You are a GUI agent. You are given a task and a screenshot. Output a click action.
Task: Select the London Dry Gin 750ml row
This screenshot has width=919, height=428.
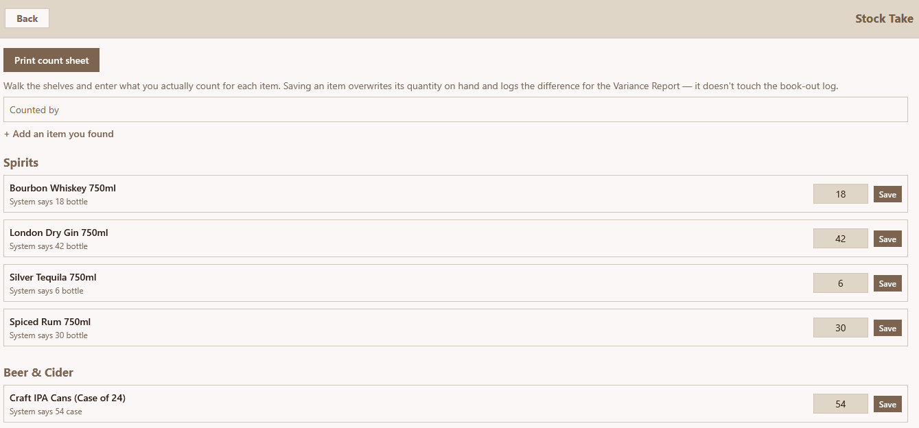click(456, 239)
